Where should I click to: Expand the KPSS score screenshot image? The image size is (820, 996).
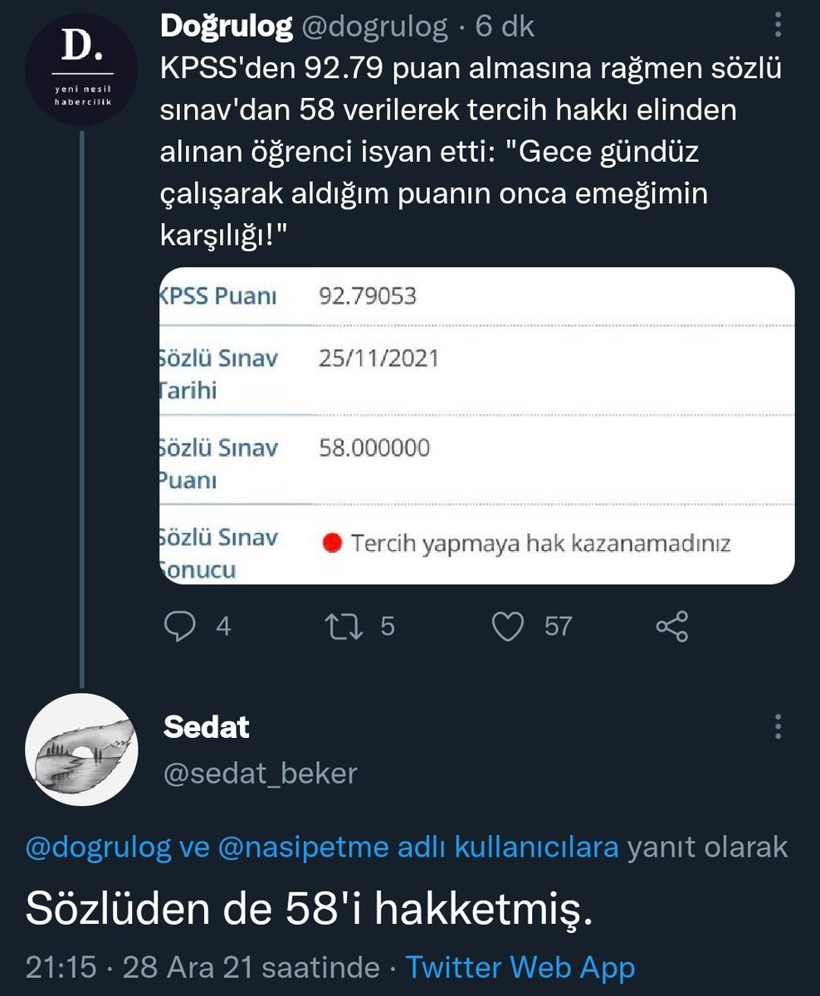coord(476,425)
